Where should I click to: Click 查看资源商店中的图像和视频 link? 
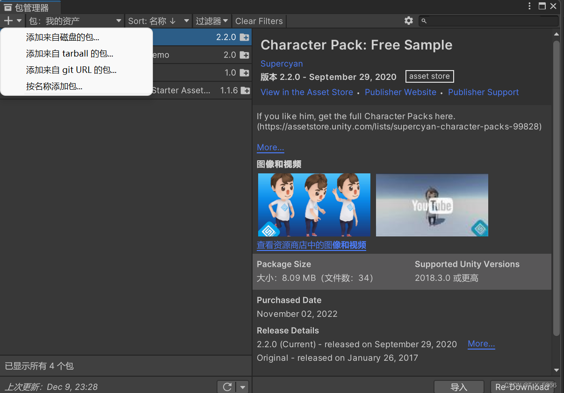[311, 245]
